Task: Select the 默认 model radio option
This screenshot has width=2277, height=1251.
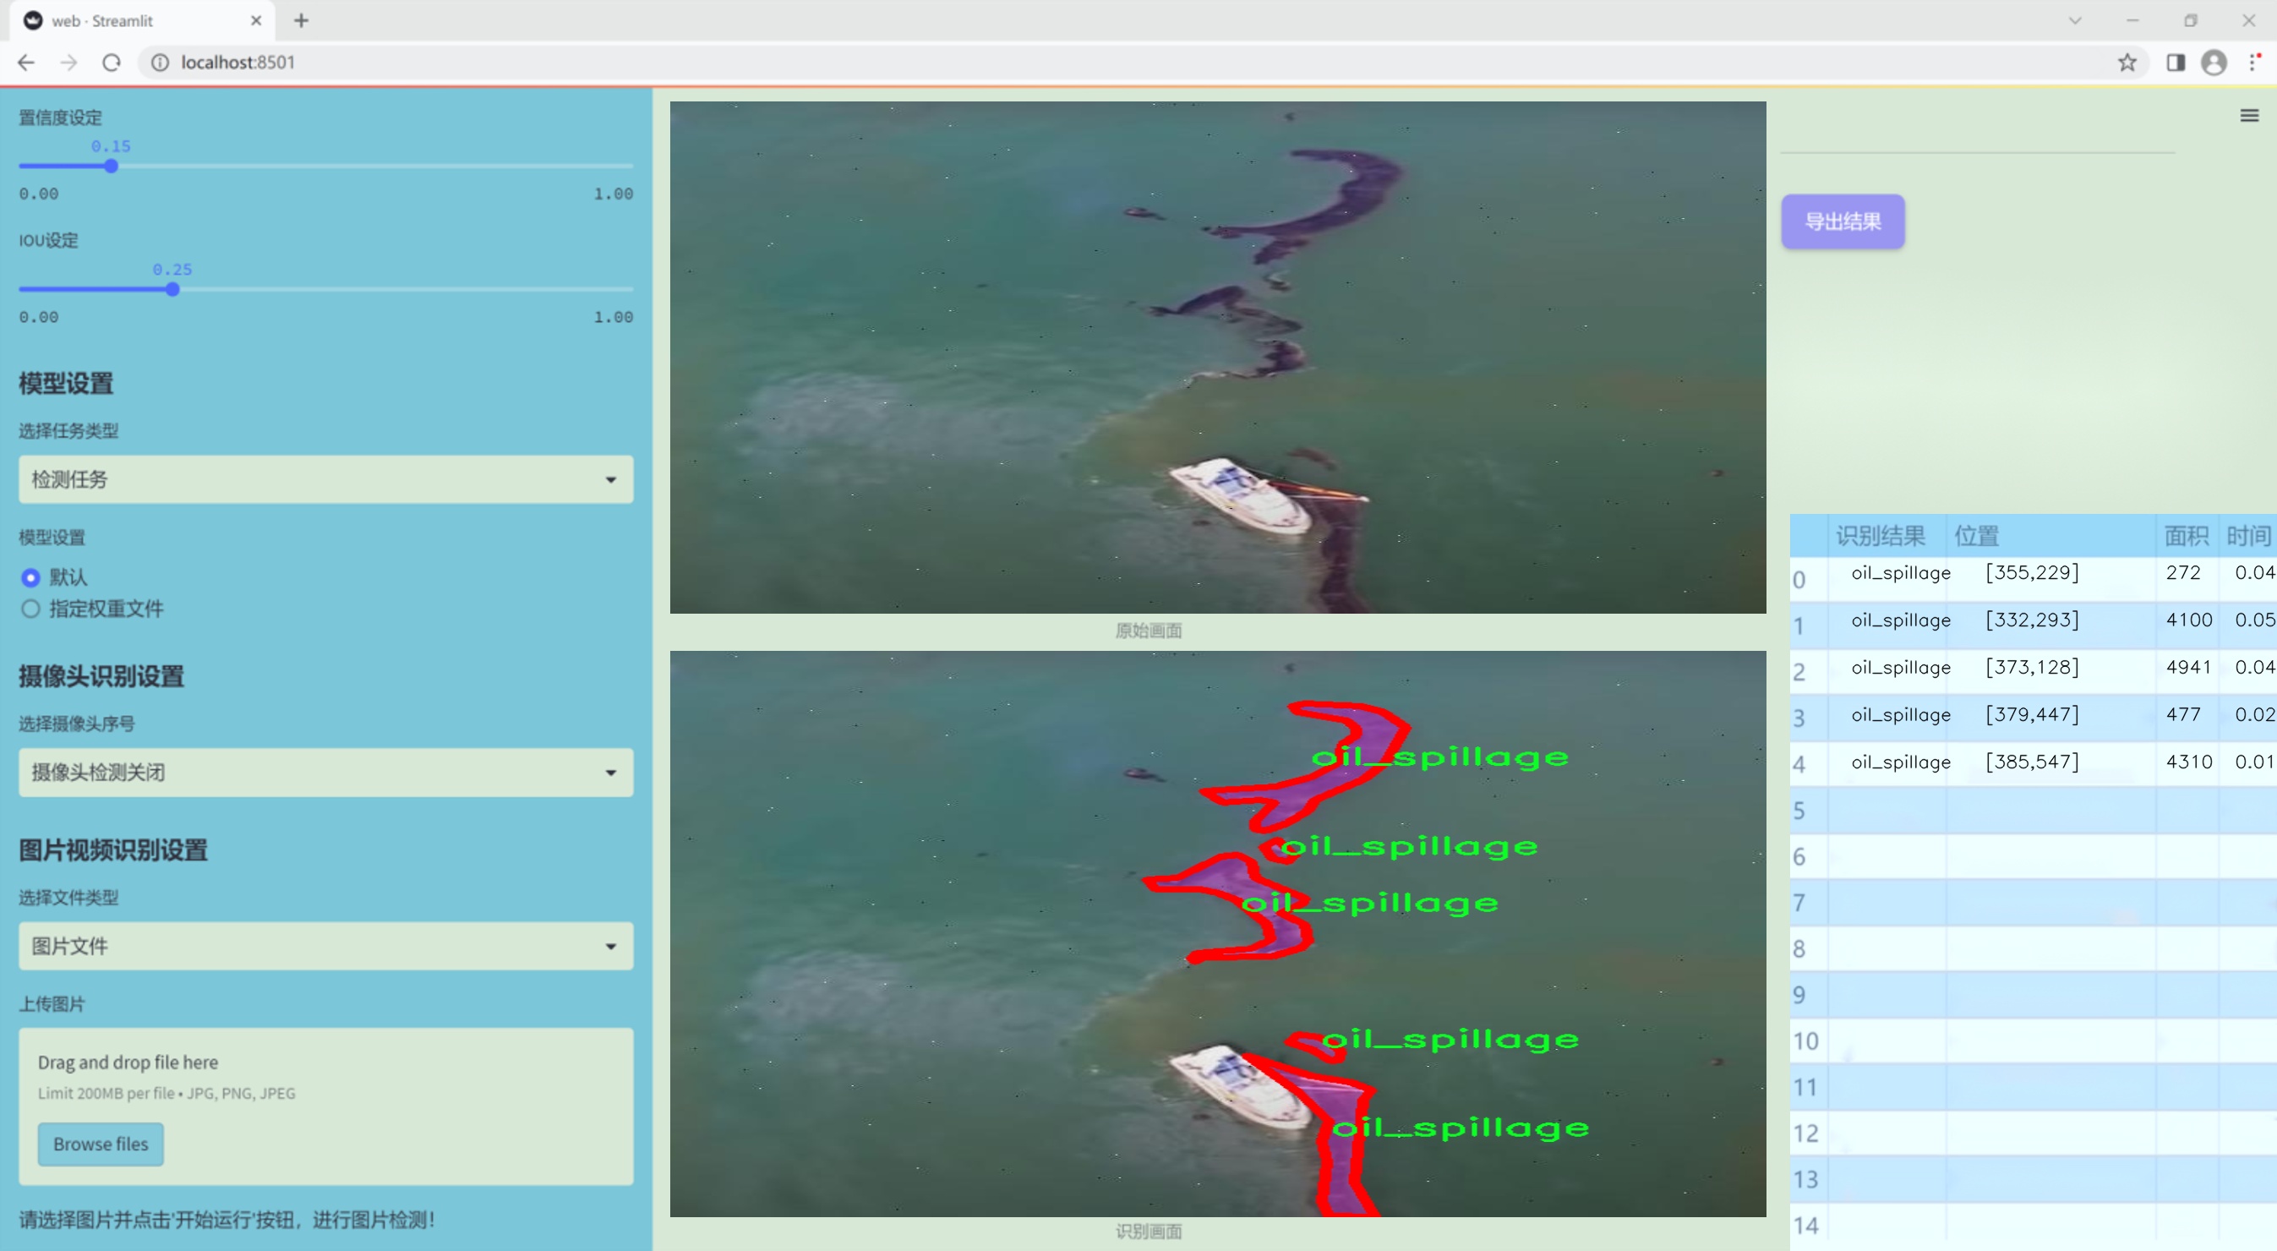Action: point(31,577)
